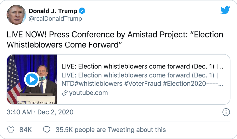Open the tweet info circle icon
Image resolution: width=237 pixels, height=139 pixels.
tap(226, 112)
